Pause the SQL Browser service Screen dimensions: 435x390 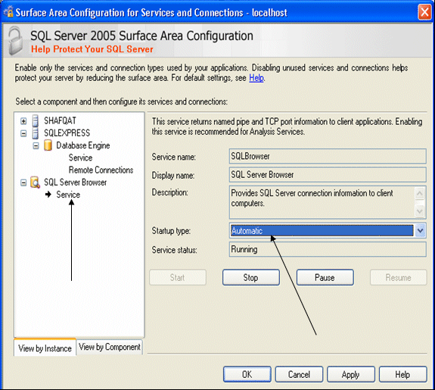point(325,277)
